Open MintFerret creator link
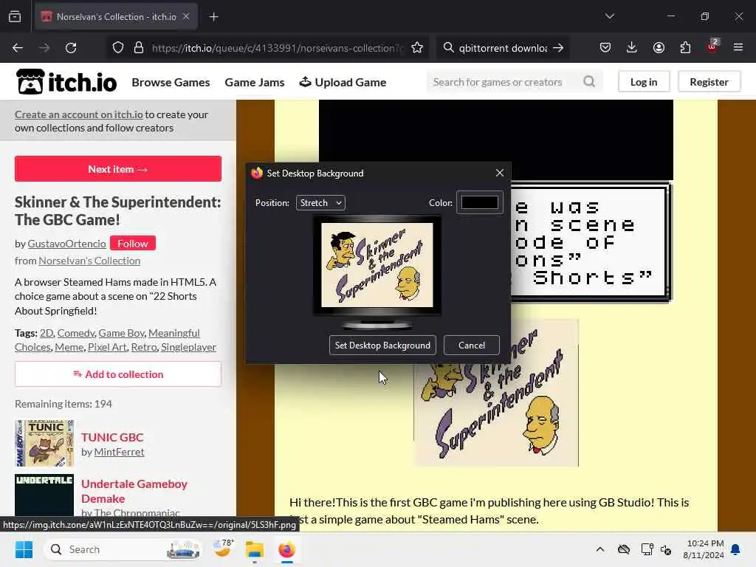This screenshot has height=567, width=756. [119, 453]
